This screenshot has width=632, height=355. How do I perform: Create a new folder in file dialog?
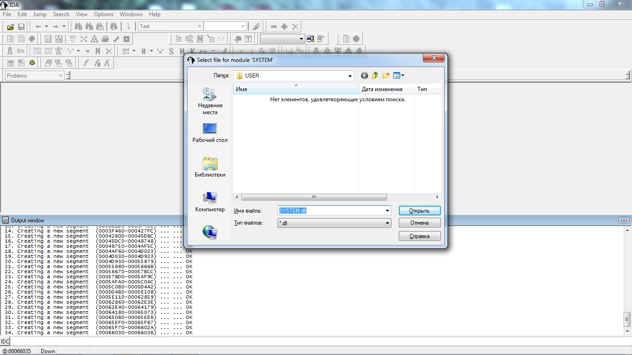(385, 75)
